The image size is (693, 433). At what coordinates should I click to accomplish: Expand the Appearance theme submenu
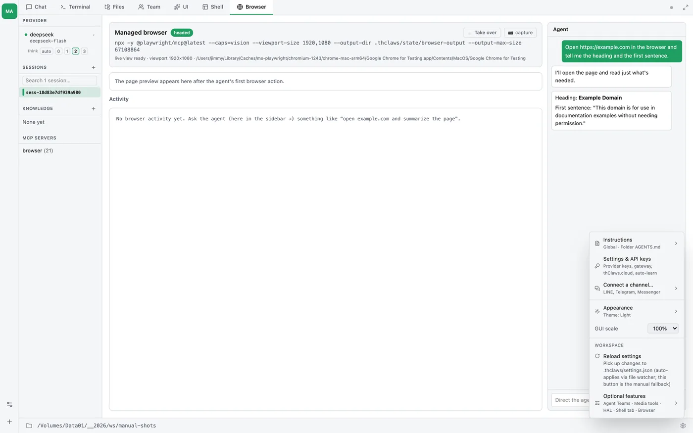click(x=636, y=311)
